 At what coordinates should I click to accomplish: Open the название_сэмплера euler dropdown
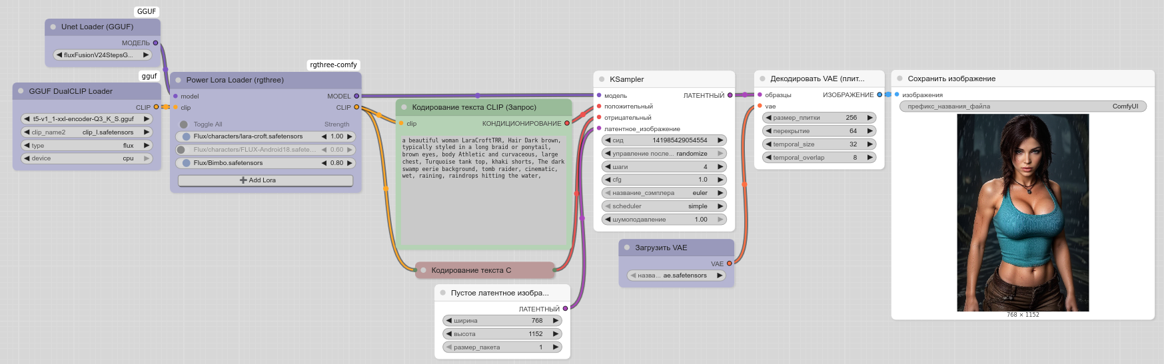point(664,193)
